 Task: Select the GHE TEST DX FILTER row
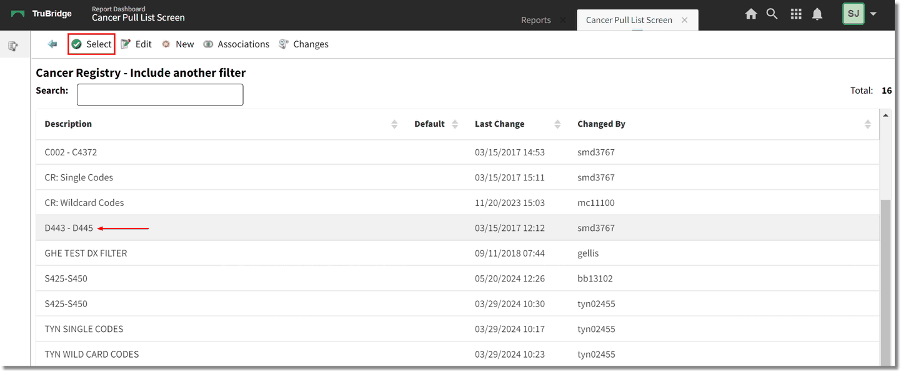pyautogui.click(x=457, y=253)
